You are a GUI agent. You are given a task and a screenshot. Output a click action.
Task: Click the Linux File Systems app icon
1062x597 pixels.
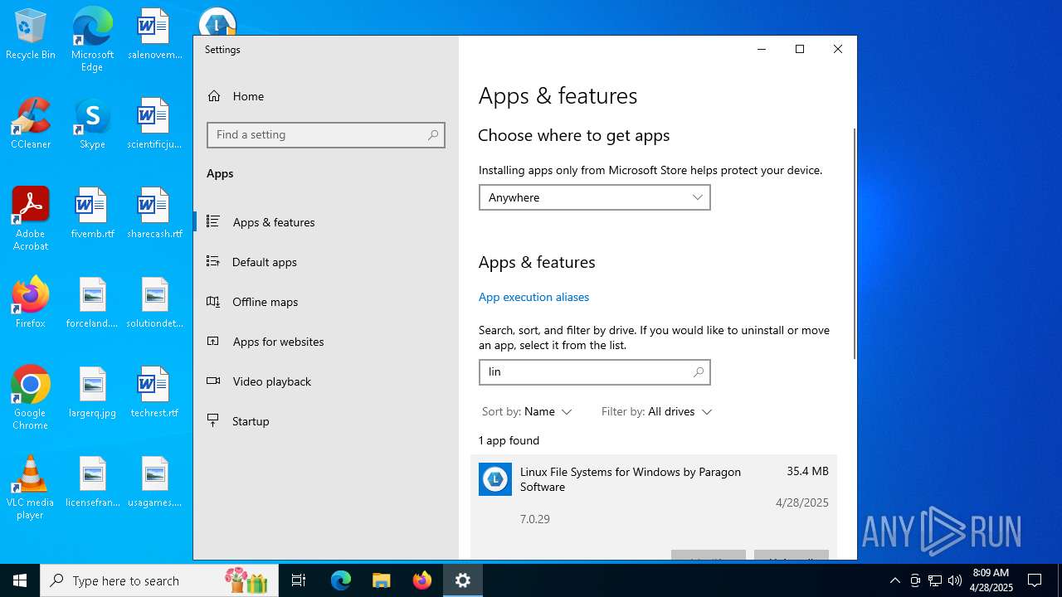pos(495,479)
